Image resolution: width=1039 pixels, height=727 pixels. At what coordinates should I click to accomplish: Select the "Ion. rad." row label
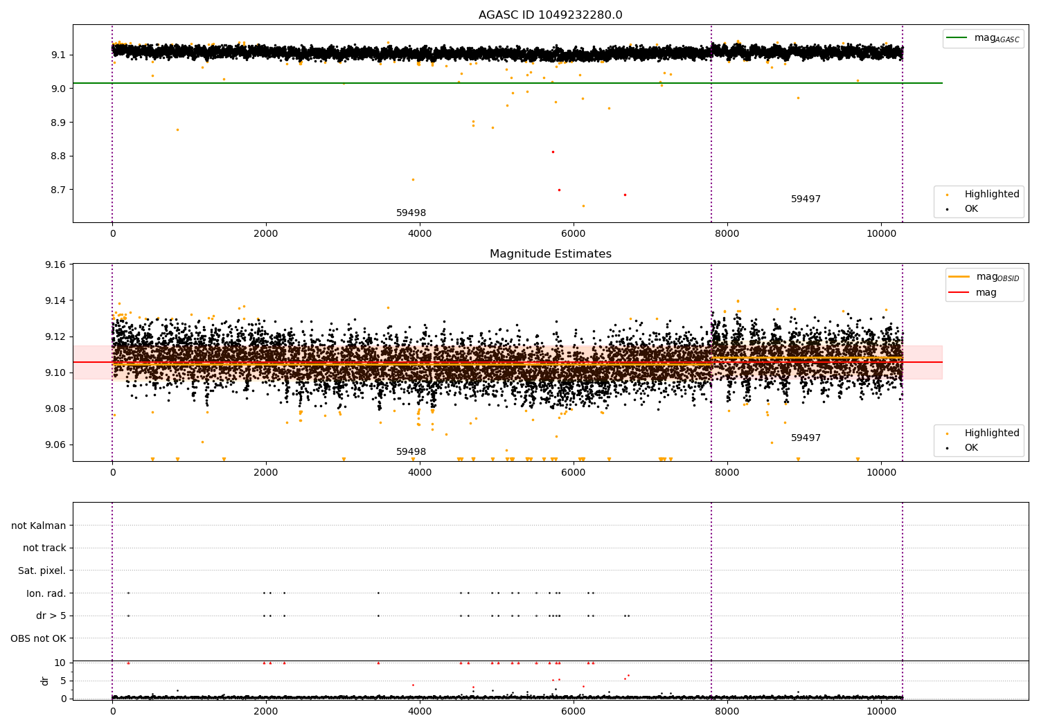(x=46, y=593)
